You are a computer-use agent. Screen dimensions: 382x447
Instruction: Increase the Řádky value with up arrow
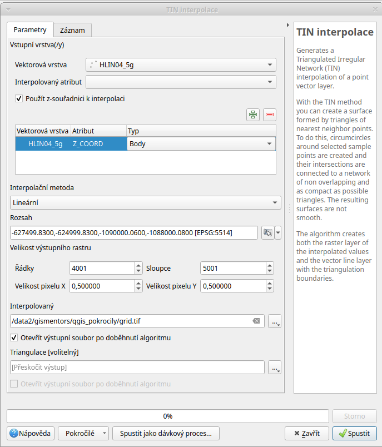[138, 265]
